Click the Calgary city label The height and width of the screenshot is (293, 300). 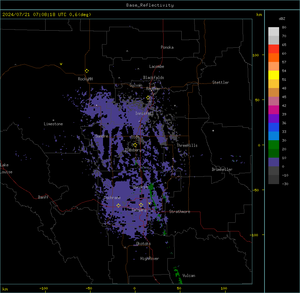(x=139, y=210)
